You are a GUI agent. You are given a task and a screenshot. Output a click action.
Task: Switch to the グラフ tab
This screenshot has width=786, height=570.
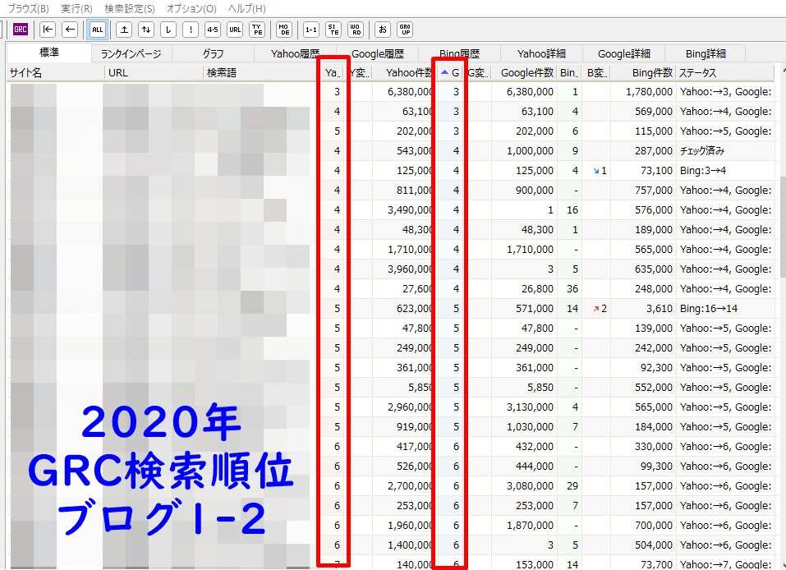pyautogui.click(x=213, y=53)
